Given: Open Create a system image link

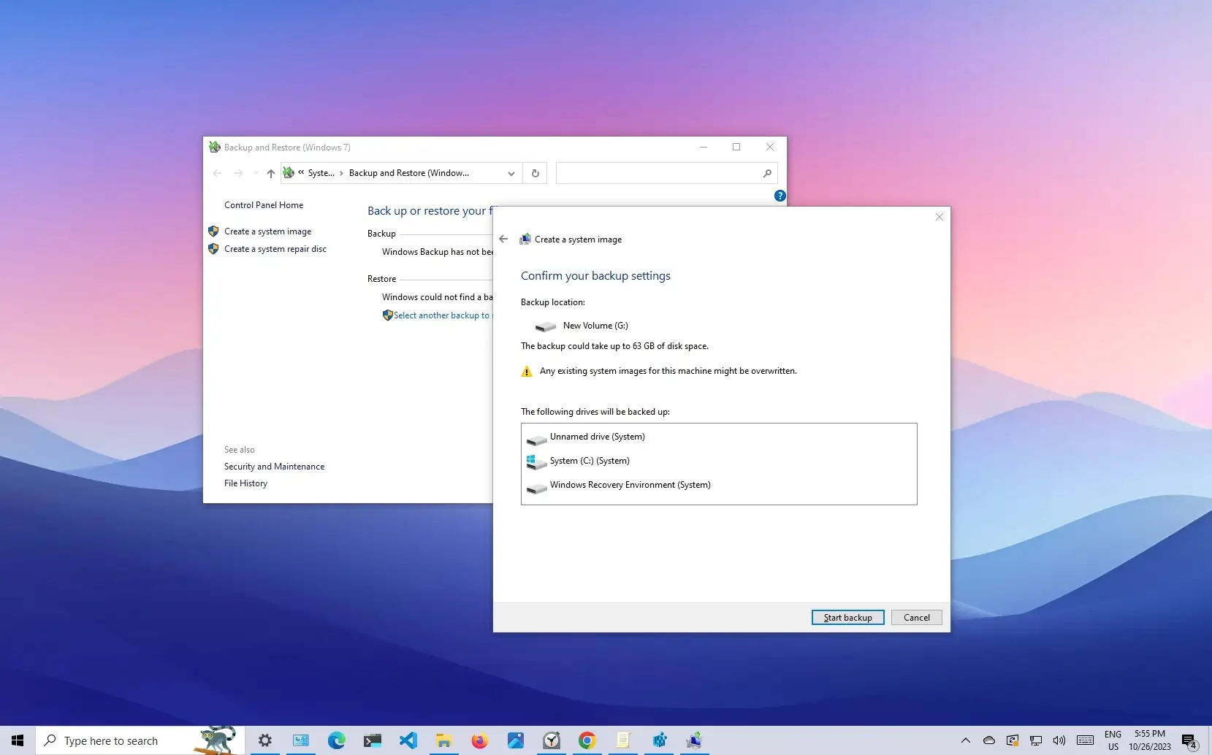Looking at the screenshot, I should click(x=267, y=231).
